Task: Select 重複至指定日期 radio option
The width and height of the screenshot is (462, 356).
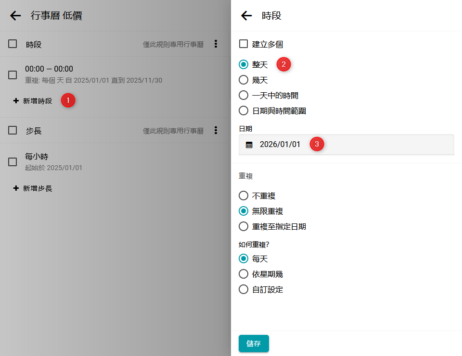Action: click(x=244, y=226)
